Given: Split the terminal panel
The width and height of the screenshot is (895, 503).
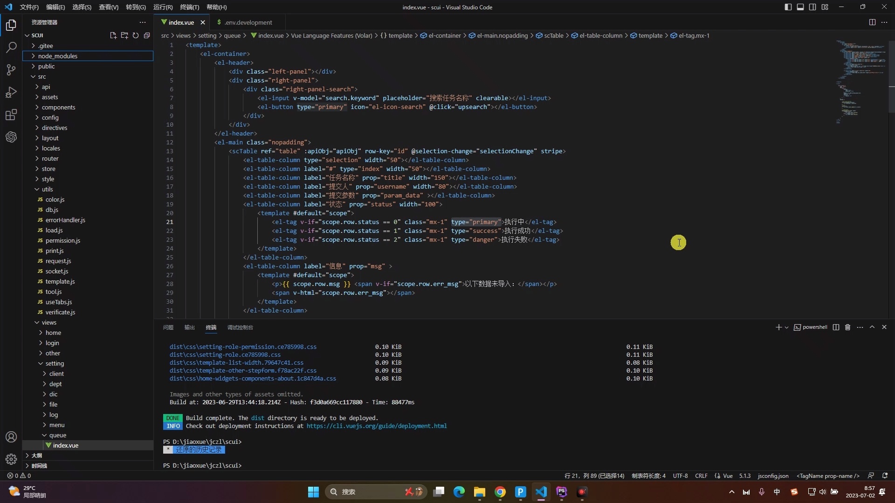Looking at the screenshot, I should pyautogui.click(x=836, y=327).
